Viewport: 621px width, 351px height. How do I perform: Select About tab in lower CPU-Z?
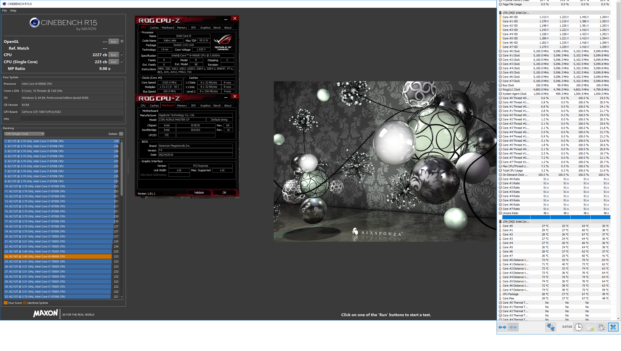click(x=228, y=106)
